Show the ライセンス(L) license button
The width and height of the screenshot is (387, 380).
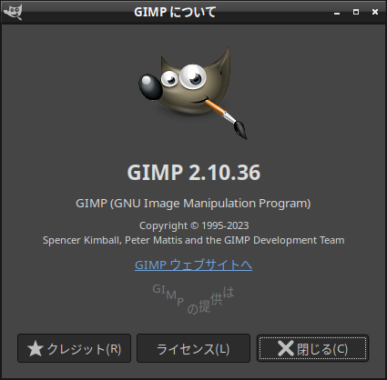[193, 348]
